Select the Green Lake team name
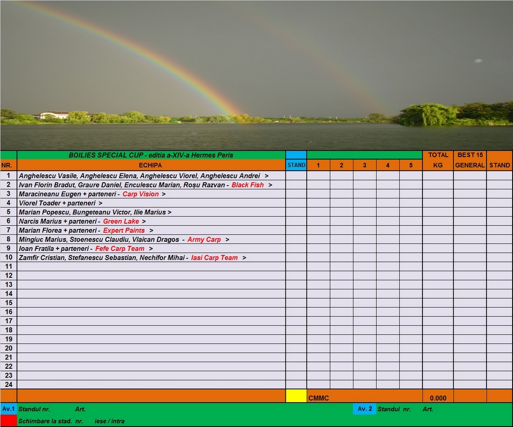The image size is (513, 427). 121,221
